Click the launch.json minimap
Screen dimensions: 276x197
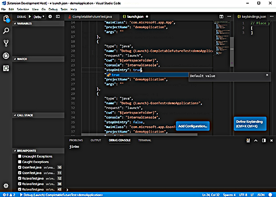(221, 38)
